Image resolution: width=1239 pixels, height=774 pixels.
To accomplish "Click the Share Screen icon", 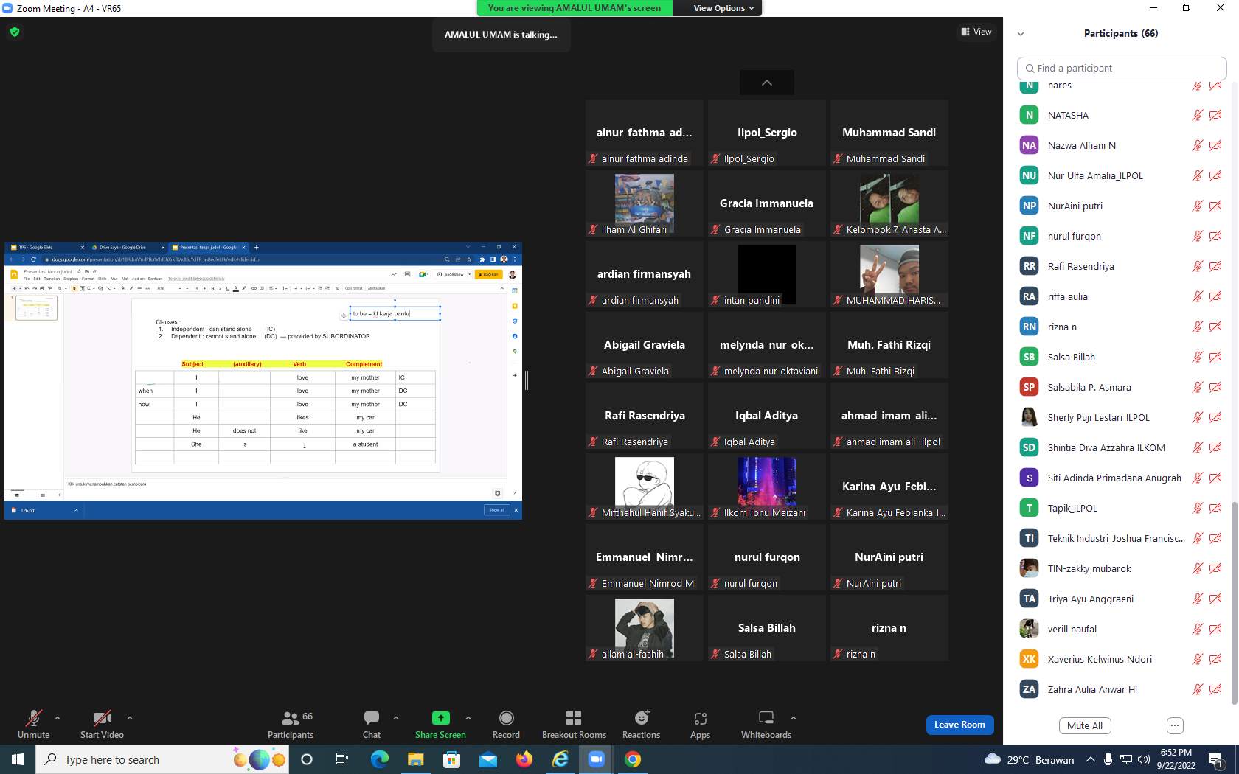I will (x=440, y=718).
